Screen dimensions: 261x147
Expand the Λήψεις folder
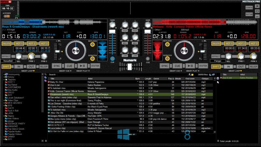(x=4, y=116)
